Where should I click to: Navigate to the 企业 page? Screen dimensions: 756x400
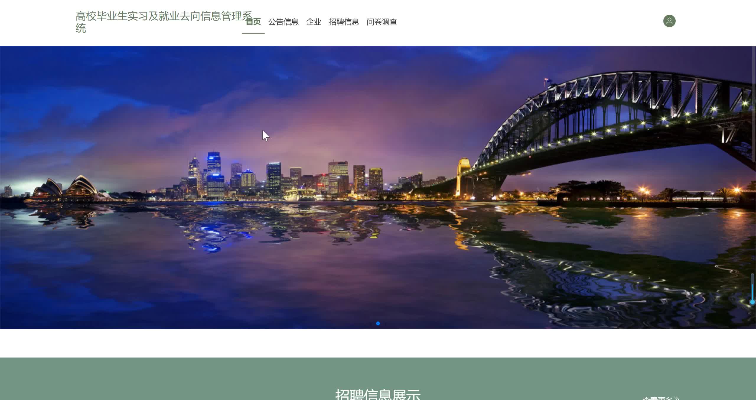(x=313, y=22)
